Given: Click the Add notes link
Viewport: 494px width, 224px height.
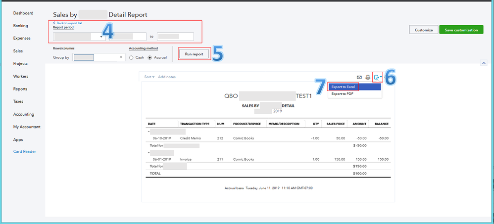Looking at the screenshot, I should tap(167, 77).
